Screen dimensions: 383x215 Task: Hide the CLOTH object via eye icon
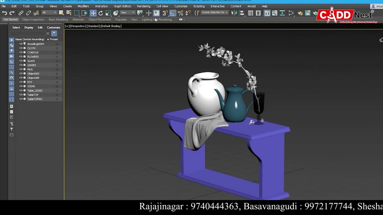coord(21,48)
